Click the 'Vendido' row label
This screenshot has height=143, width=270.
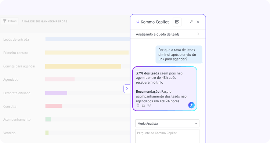pyautogui.click(x=9, y=133)
